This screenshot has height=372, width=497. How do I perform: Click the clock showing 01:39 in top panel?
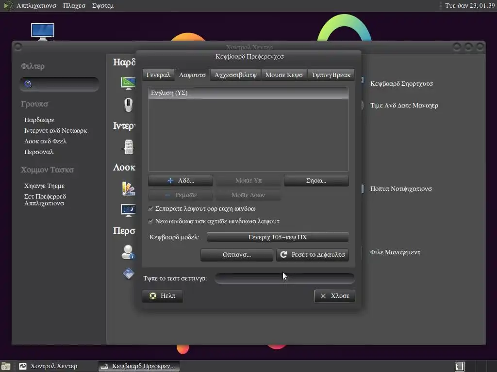coord(470,6)
